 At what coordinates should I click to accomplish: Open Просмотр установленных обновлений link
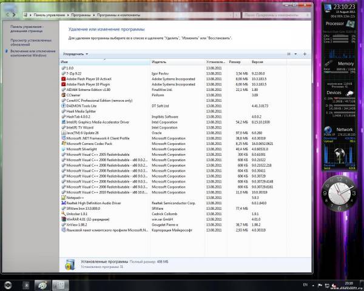31,42
